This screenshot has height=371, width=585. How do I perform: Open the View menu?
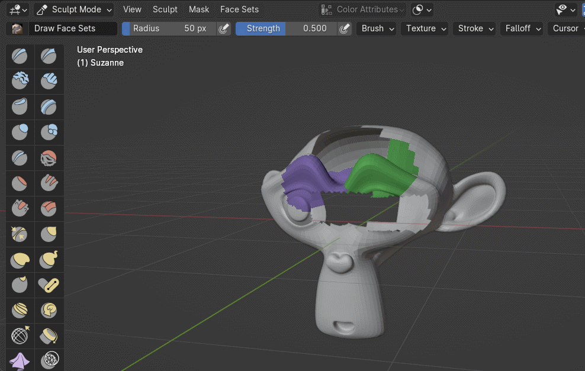pyautogui.click(x=132, y=9)
